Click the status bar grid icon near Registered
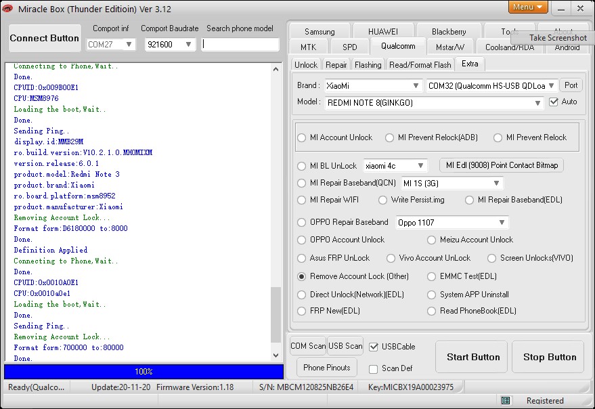The image size is (595, 409). click(506, 400)
